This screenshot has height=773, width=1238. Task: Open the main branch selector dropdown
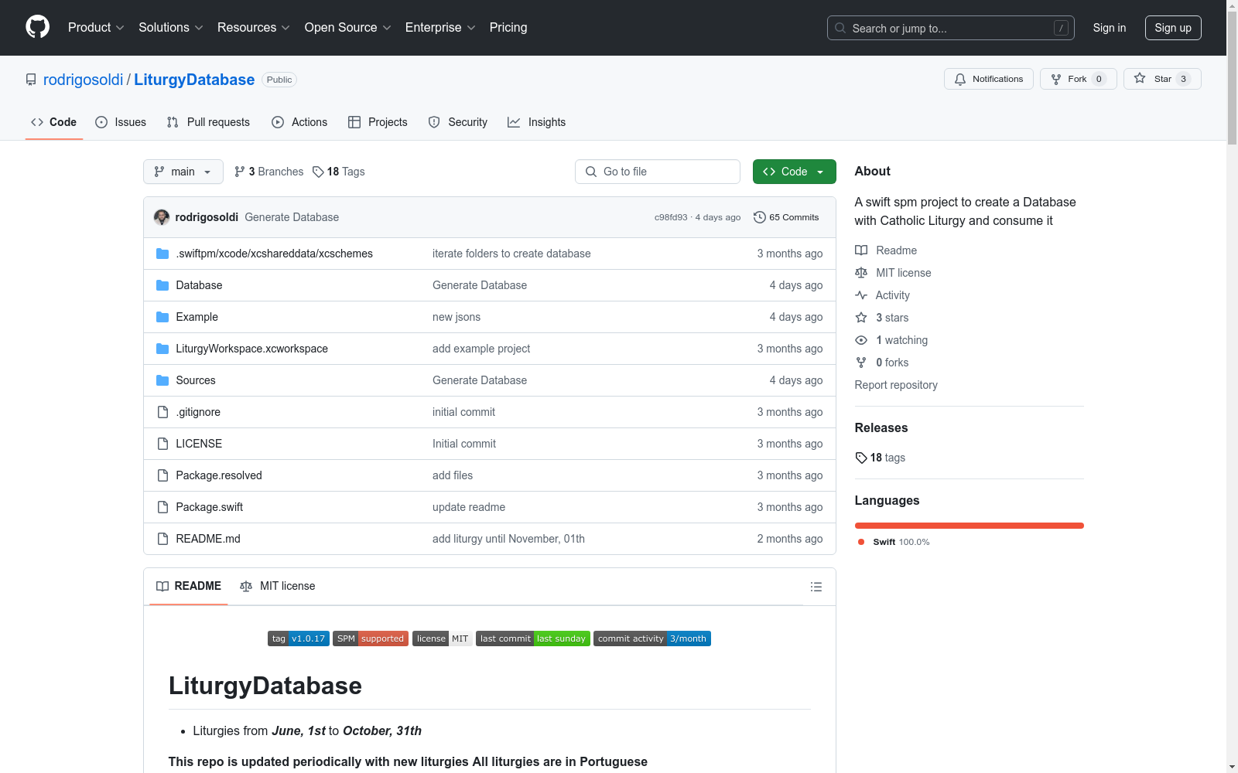point(183,172)
